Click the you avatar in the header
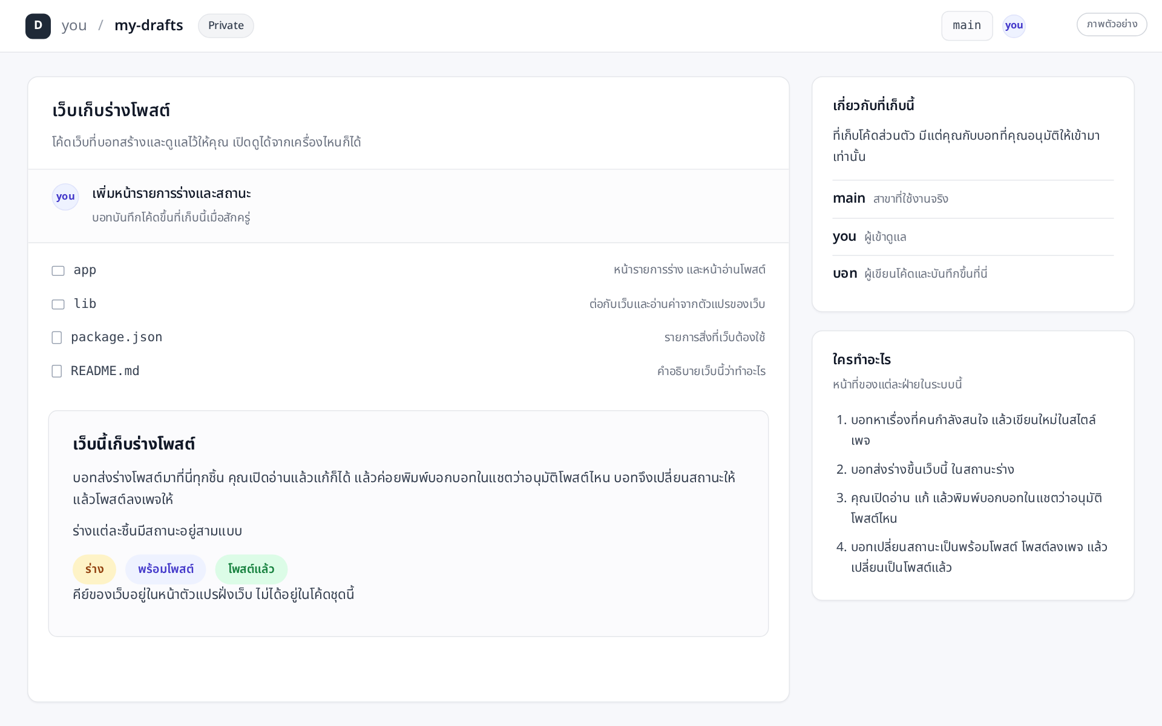1162x726 pixels. click(x=1014, y=26)
